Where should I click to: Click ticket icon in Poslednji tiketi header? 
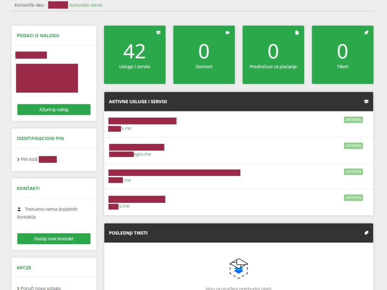[366, 233]
